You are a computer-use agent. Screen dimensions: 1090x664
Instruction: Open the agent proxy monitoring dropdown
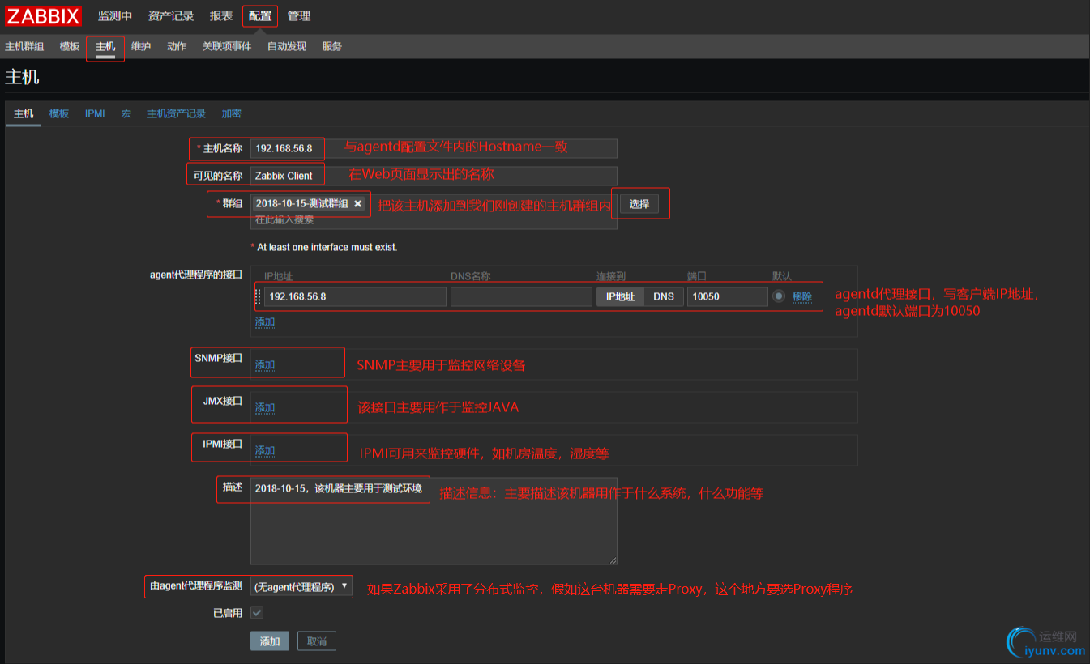301,586
